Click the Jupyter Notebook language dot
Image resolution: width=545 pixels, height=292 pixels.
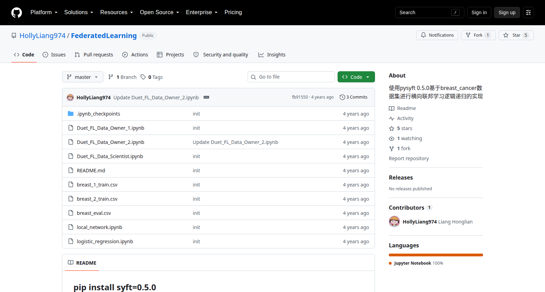coord(390,263)
